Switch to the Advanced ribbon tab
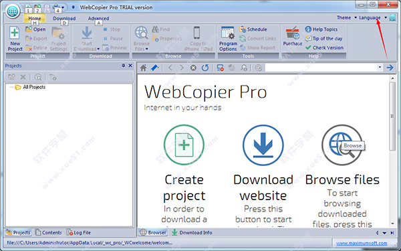Screen dimensions: 401x251 (x=98, y=19)
